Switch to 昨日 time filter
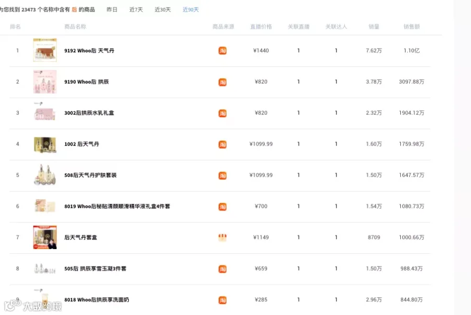The image size is (471, 315). [112, 9]
